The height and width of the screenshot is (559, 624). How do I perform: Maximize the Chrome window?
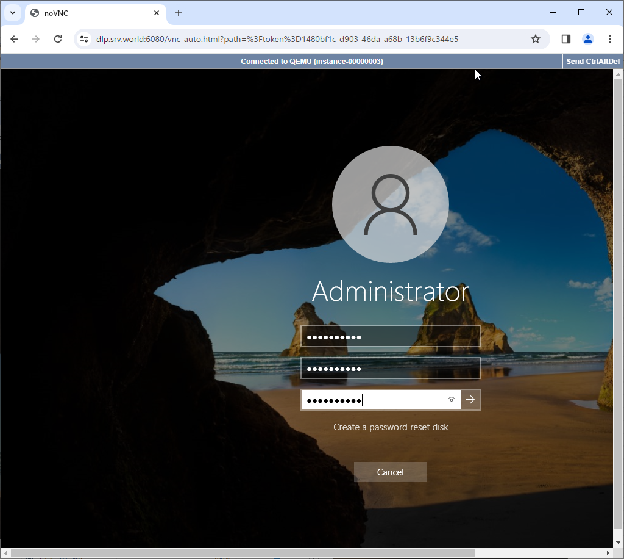coord(581,13)
